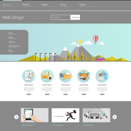131x131 pixels.
Task: Open the running businessman thumbnail
Action: (x=65, y=115)
